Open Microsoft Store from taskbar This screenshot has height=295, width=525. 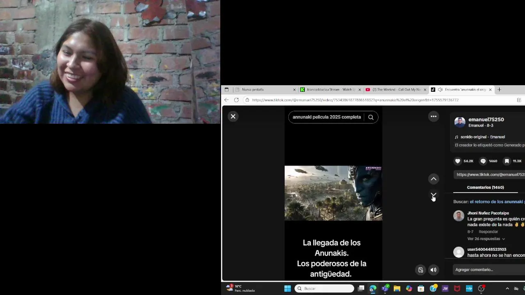pos(421,288)
